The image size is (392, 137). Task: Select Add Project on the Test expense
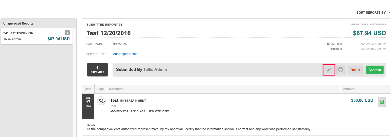(119, 111)
